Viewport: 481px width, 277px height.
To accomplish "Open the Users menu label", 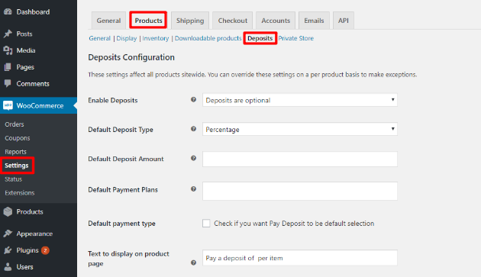I will click(25, 267).
